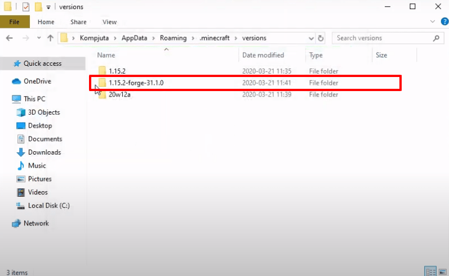449x276 pixels.
Task: Open Downloads in navigation pane
Action: [x=45, y=152]
